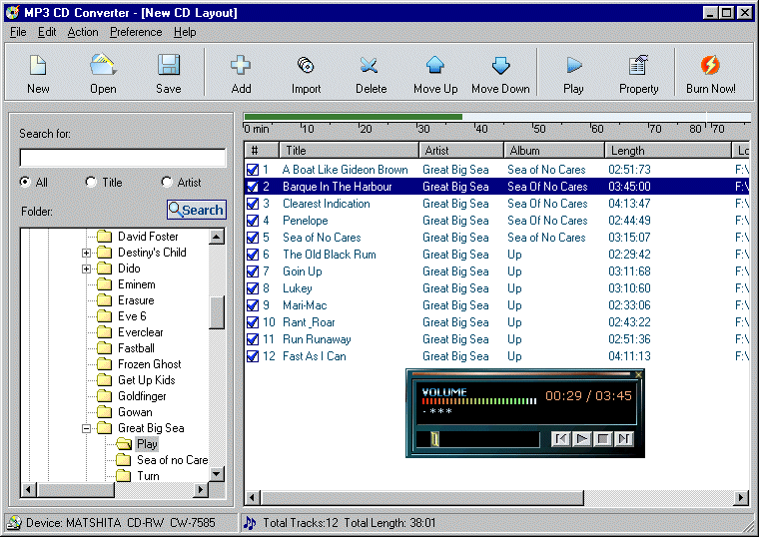Expand the Dido folder node
759x537 pixels.
[x=87, y=268]
